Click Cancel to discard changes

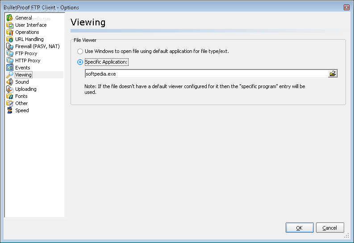tap(330, 228)
